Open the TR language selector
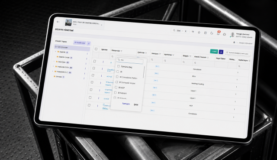 [193, 32]
